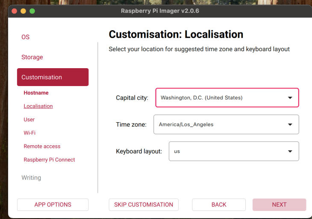Screen dimensions: 312x219
Task: Open the Localisation sub-step
Action: click(38, 106)
